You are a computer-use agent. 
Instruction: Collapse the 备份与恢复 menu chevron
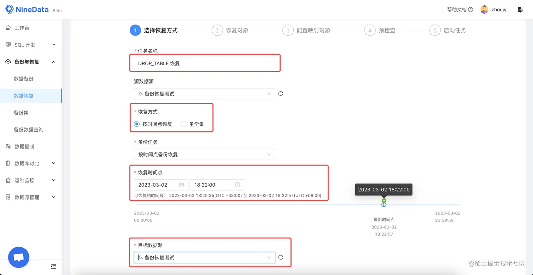pos(54,62)
